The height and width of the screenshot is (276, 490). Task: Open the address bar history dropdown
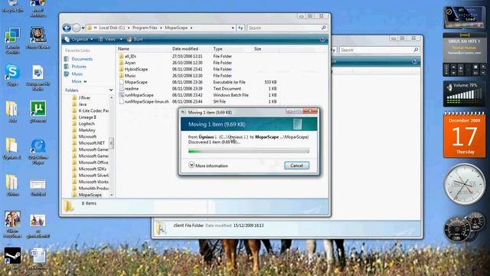pos(233,28)
